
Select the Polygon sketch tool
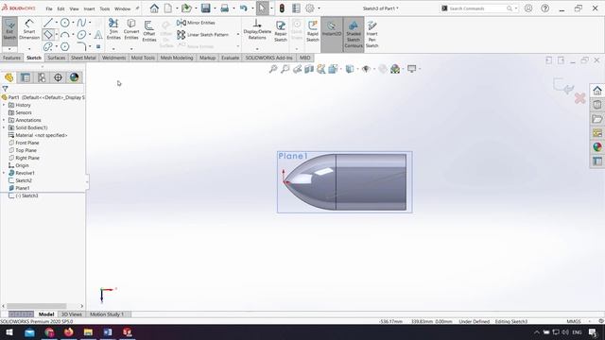pos(65,46)
